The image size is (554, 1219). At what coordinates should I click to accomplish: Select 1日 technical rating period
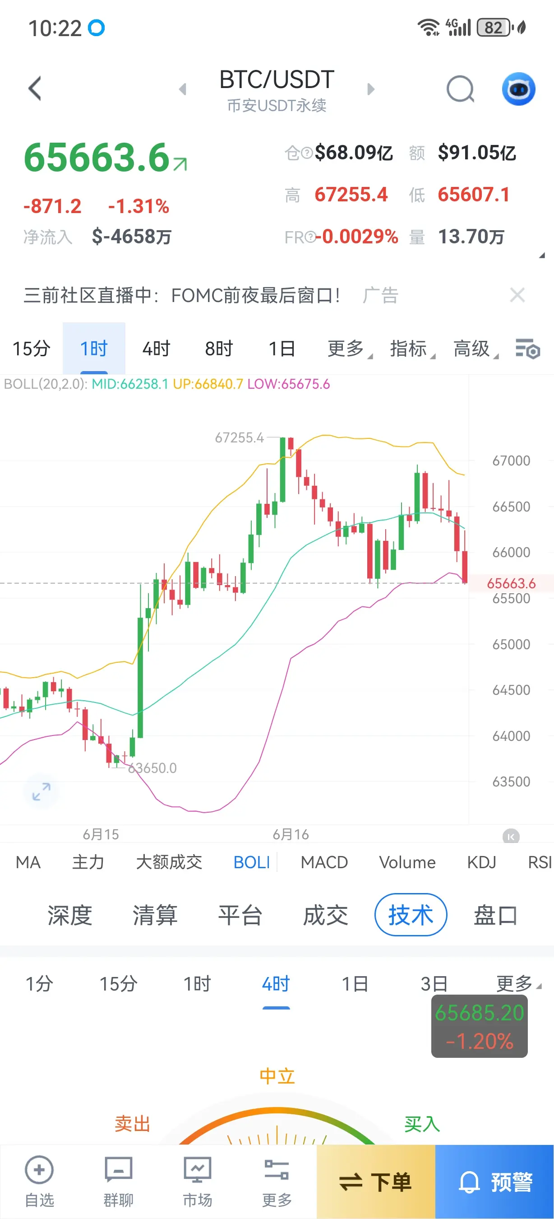click(x=355, y=984)
